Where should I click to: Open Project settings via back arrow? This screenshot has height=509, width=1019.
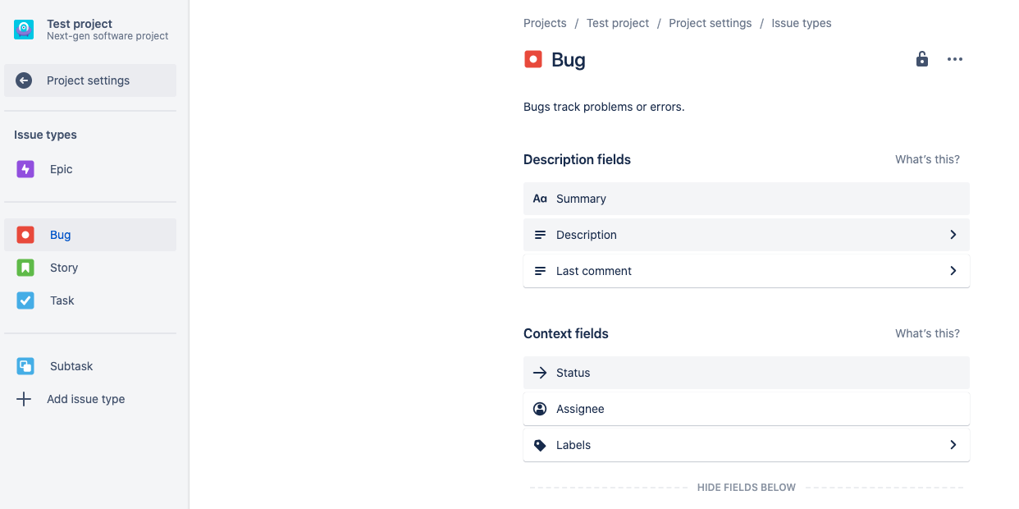[x=23, y=80]
